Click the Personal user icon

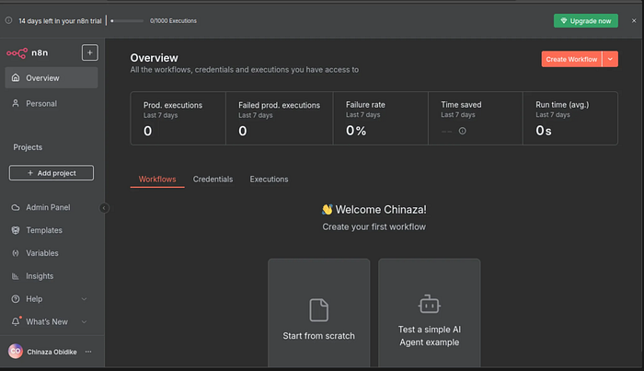click(16, 103)
